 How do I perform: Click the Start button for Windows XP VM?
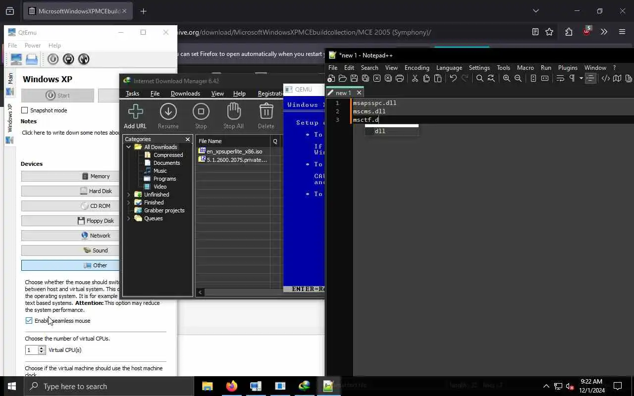57,96
